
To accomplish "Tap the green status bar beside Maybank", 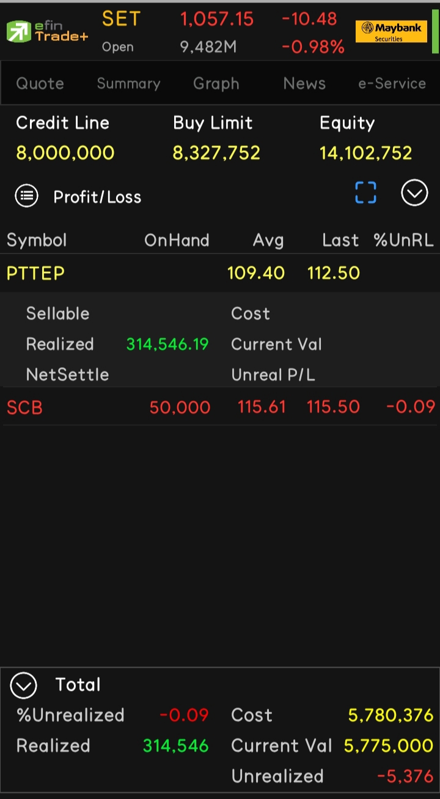I will click(x=435, y=31).
